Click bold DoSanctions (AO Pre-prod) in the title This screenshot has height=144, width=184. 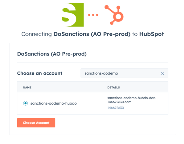pyautogui.click(x=92, y=34)
